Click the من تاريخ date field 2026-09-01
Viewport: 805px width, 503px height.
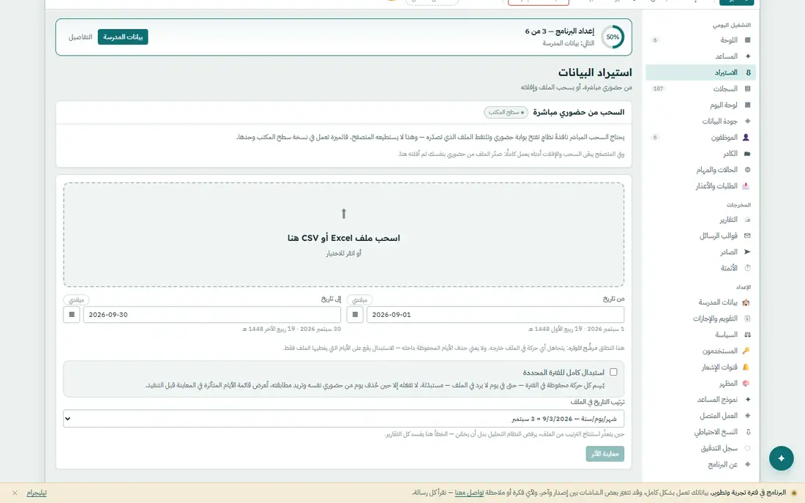click(x=495, y=314)
